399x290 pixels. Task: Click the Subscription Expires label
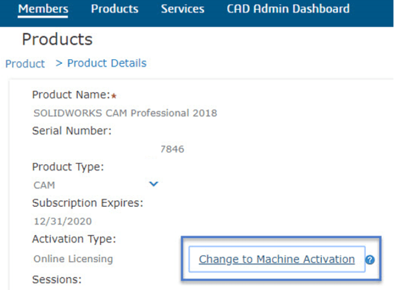point(88,203)
